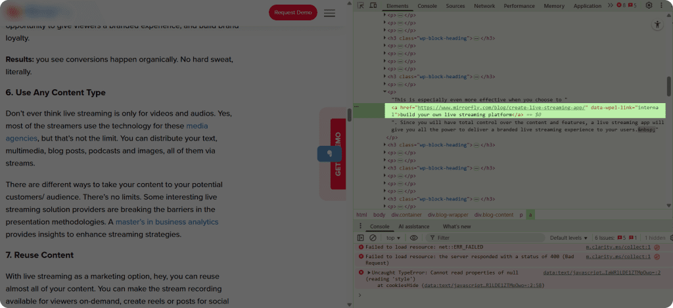Open 'master's in business analytics' link

(x=167, y=222)
